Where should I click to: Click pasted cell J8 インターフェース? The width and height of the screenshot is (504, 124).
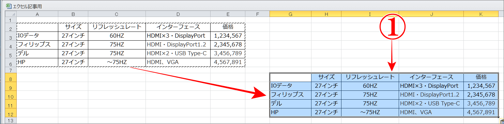(431, 77)
